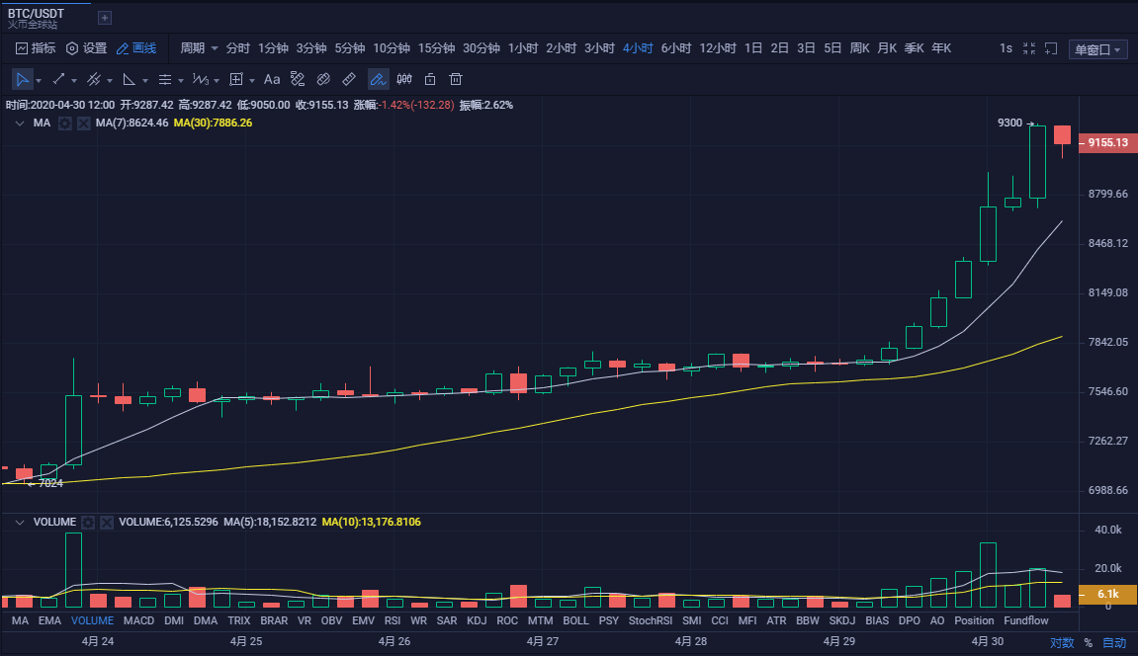The height and width of the screenshot is (656, 1138).
Task: Select the 4小时 period
Action: (638, 47)
